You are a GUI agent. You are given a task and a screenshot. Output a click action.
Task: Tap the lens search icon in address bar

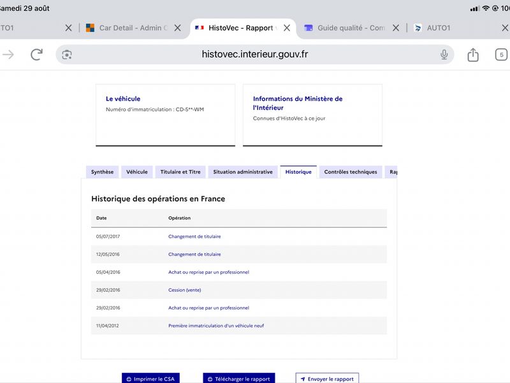(x=67, y=54)
